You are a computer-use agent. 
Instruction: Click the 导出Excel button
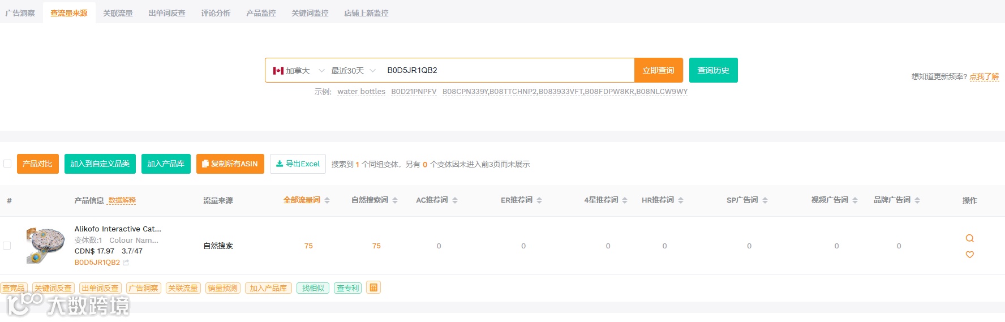tap(298, 164)
